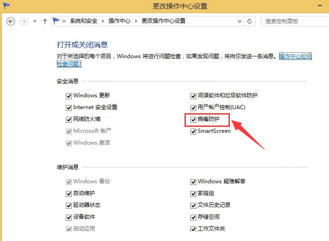Toggle the Internet 安全设置 checkbox
This screenshot has height=241, width=329.
point(69,108)
